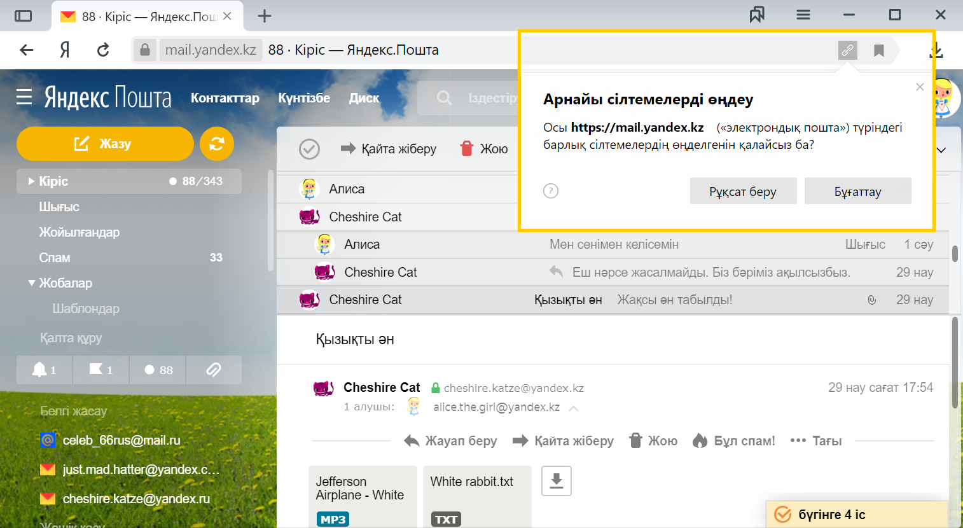
Task: Filter unread messages with dot 88
Action: tap(157, 370)
